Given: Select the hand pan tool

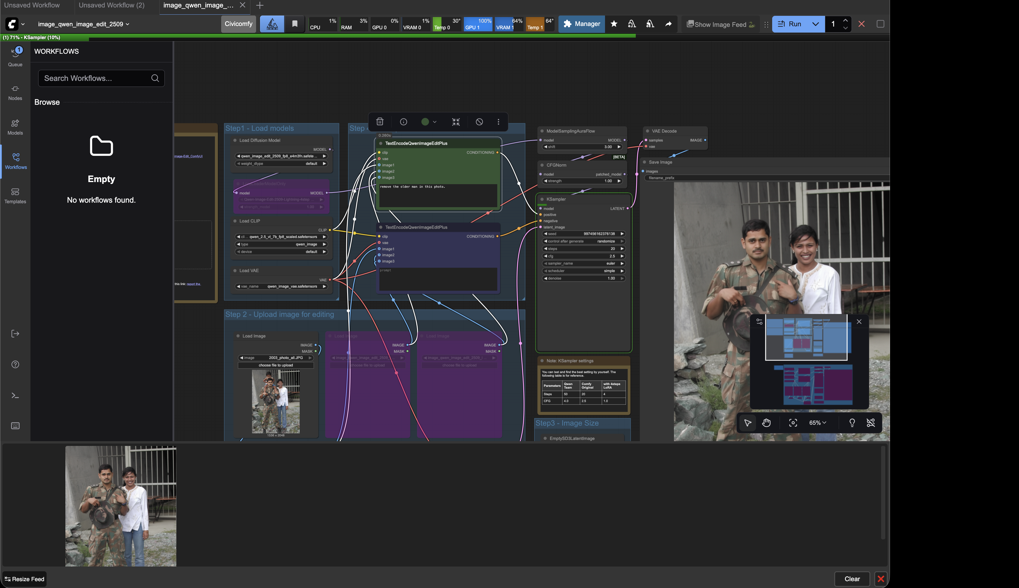Looking at the screenshot, I should coord(766,422).
